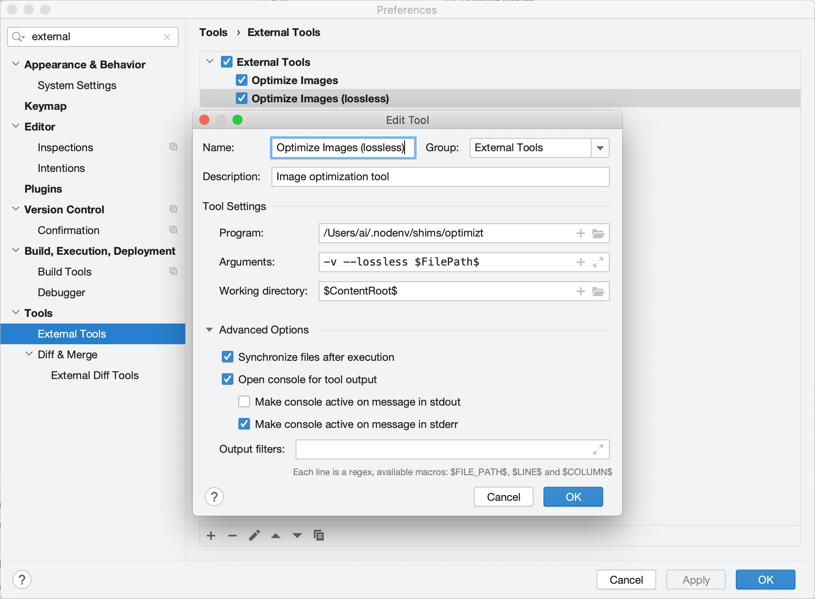
Task: Collapse the Advanced Options section
Action: pyautogui.click(x=209, y=330)
